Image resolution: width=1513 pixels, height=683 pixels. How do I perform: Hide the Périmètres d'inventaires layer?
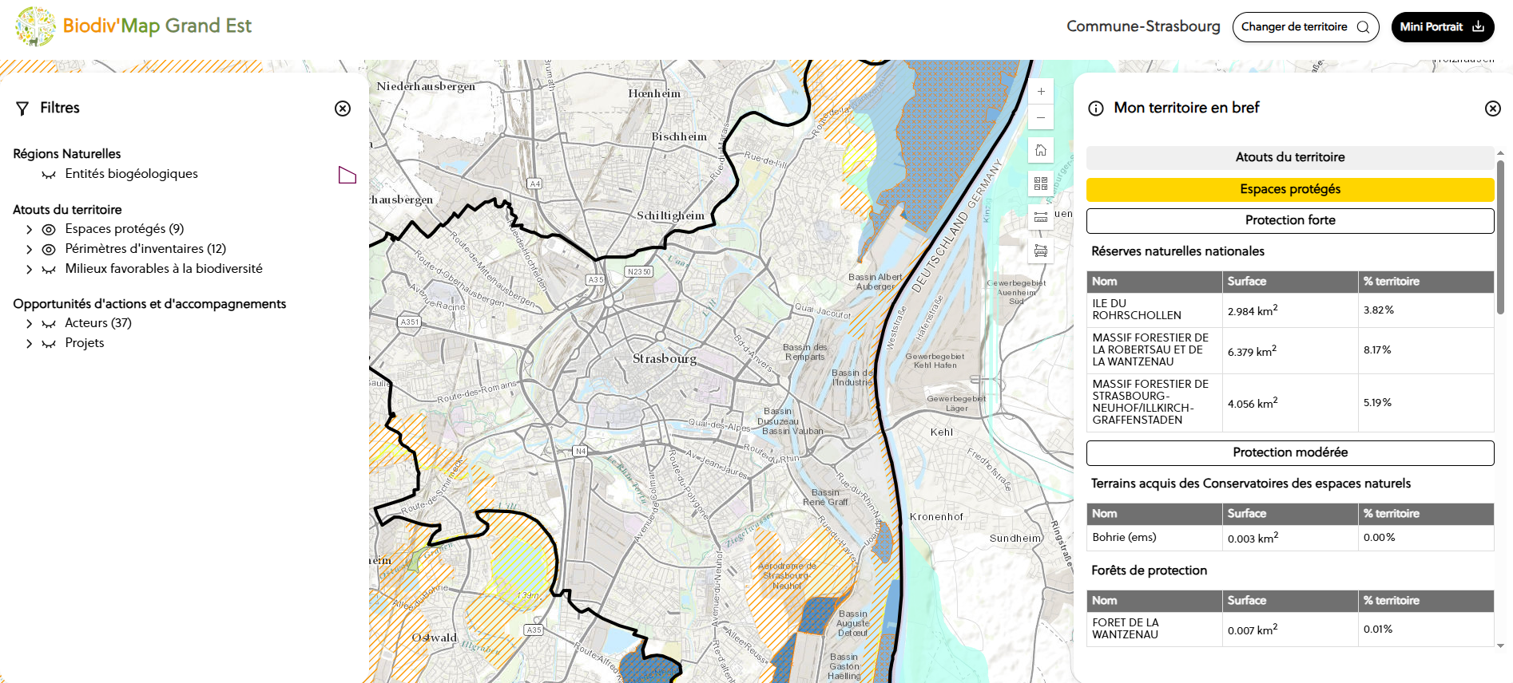tap(49, 250)
